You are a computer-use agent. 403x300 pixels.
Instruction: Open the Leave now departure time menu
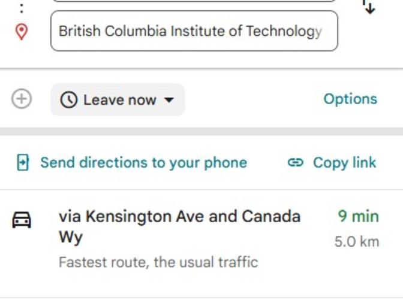point(118,100)
